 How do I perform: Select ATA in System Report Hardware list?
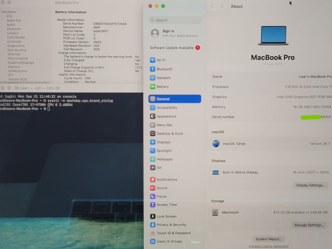[9, 16]
